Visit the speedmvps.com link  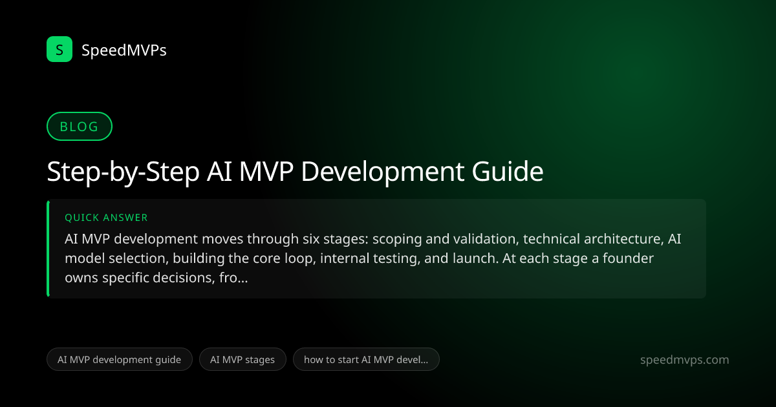click(x=684, y=360)
